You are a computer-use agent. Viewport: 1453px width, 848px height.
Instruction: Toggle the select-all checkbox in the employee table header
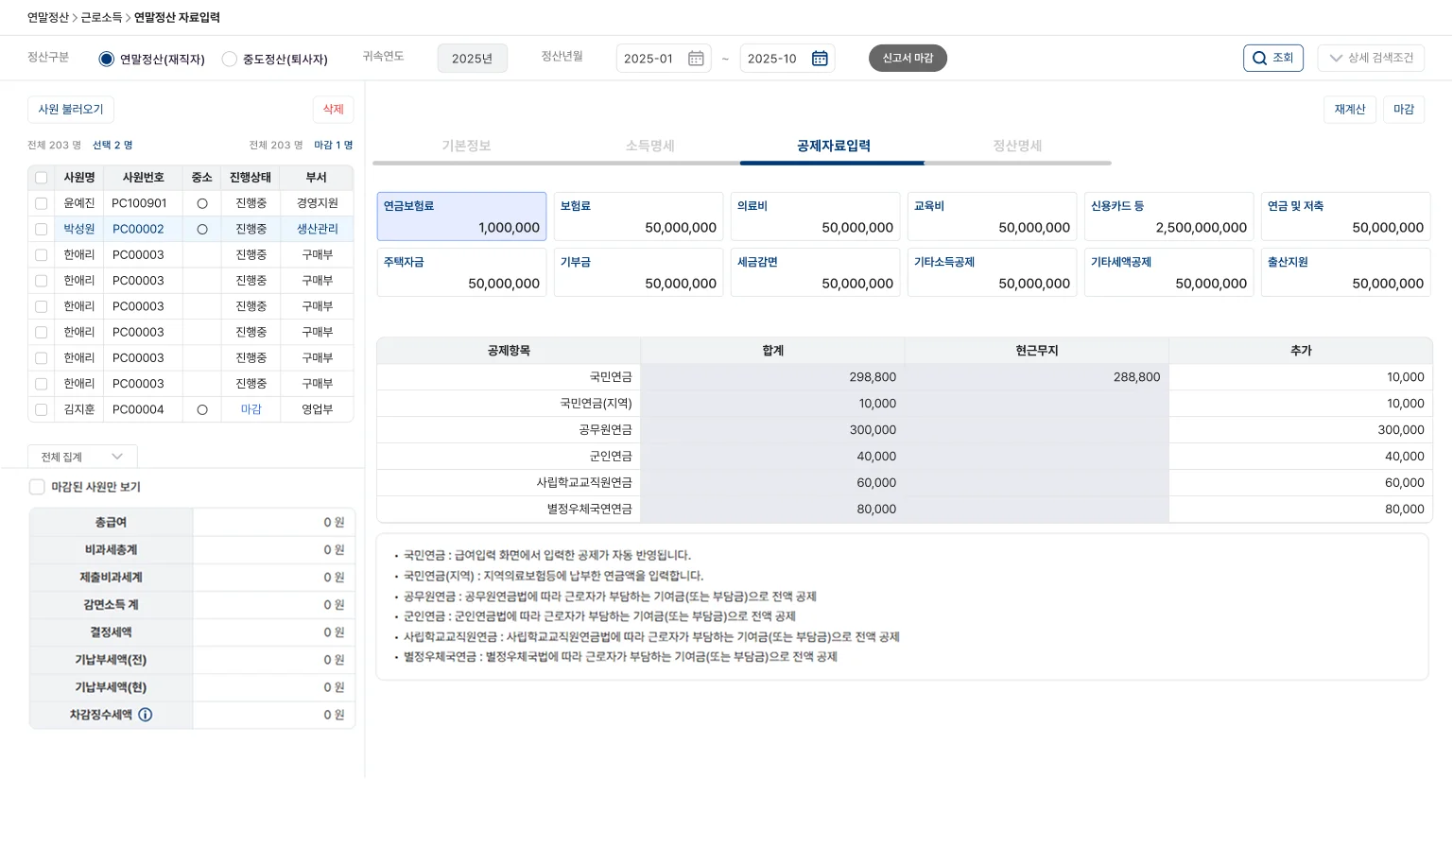(41, 178)
